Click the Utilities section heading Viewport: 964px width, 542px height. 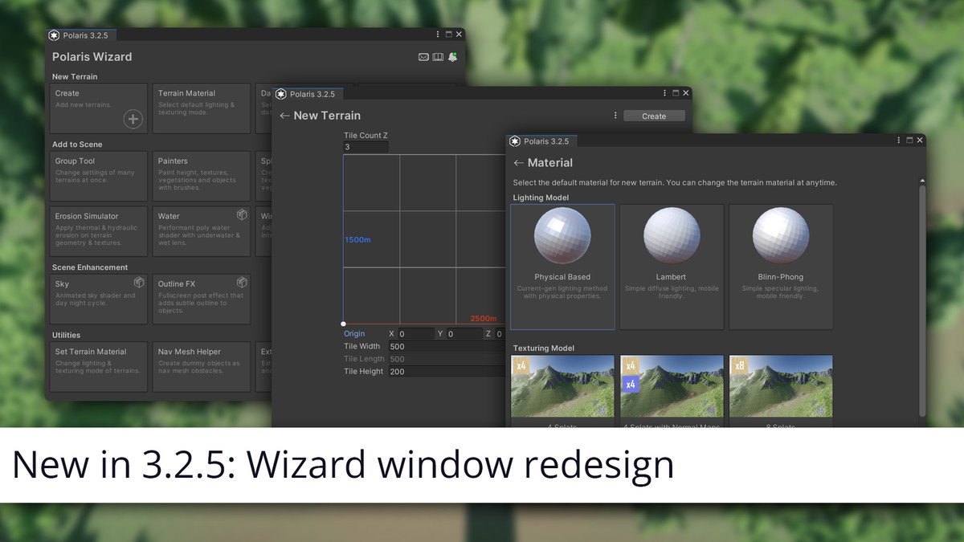coord(67,335)
